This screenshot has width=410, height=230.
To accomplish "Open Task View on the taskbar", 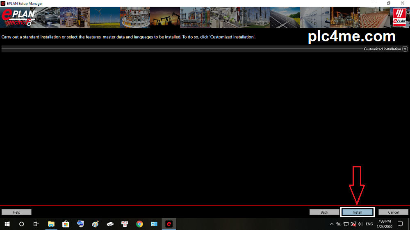I will (x=36, y=224).
